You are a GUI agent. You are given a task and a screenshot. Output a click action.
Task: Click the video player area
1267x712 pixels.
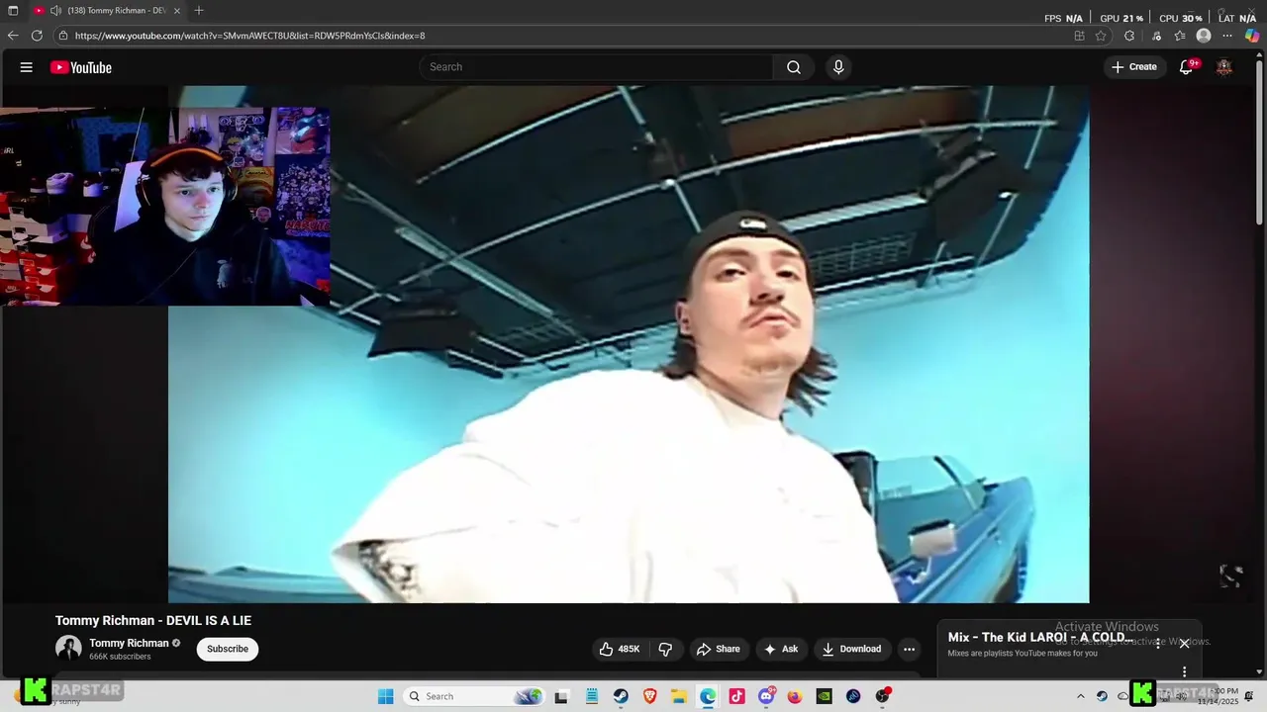[x=629, y=344]
